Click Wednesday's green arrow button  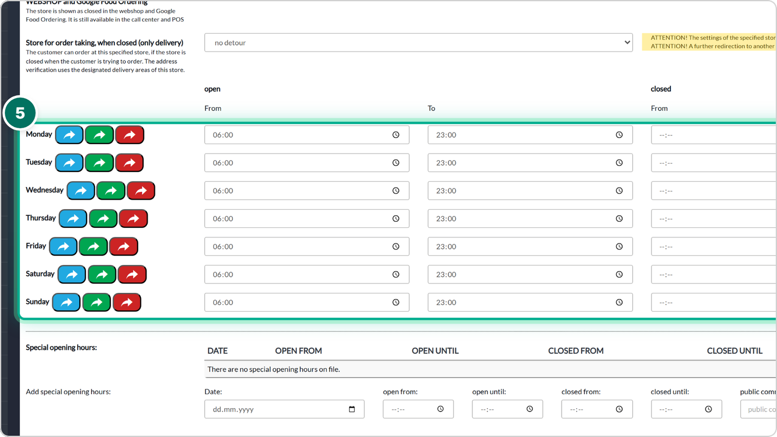click(111, 190)
